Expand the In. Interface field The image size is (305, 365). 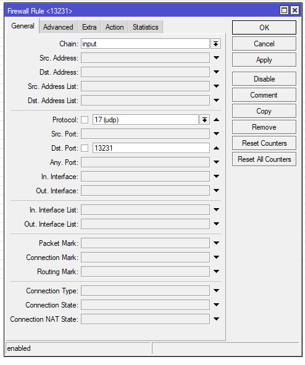216,176
